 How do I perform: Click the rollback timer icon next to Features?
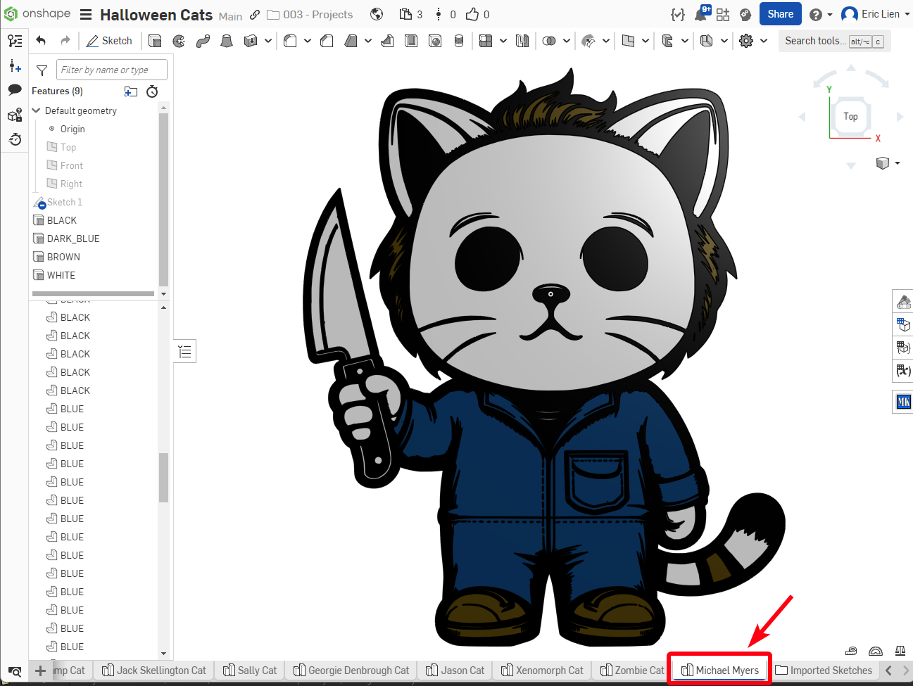click(152, 91)
